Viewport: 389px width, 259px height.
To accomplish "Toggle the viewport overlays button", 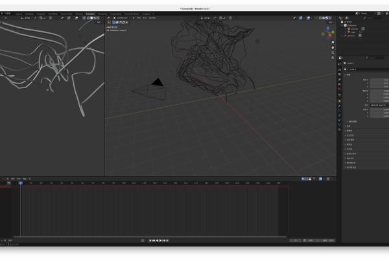I will pyautogui.click(x=309, y=18).
